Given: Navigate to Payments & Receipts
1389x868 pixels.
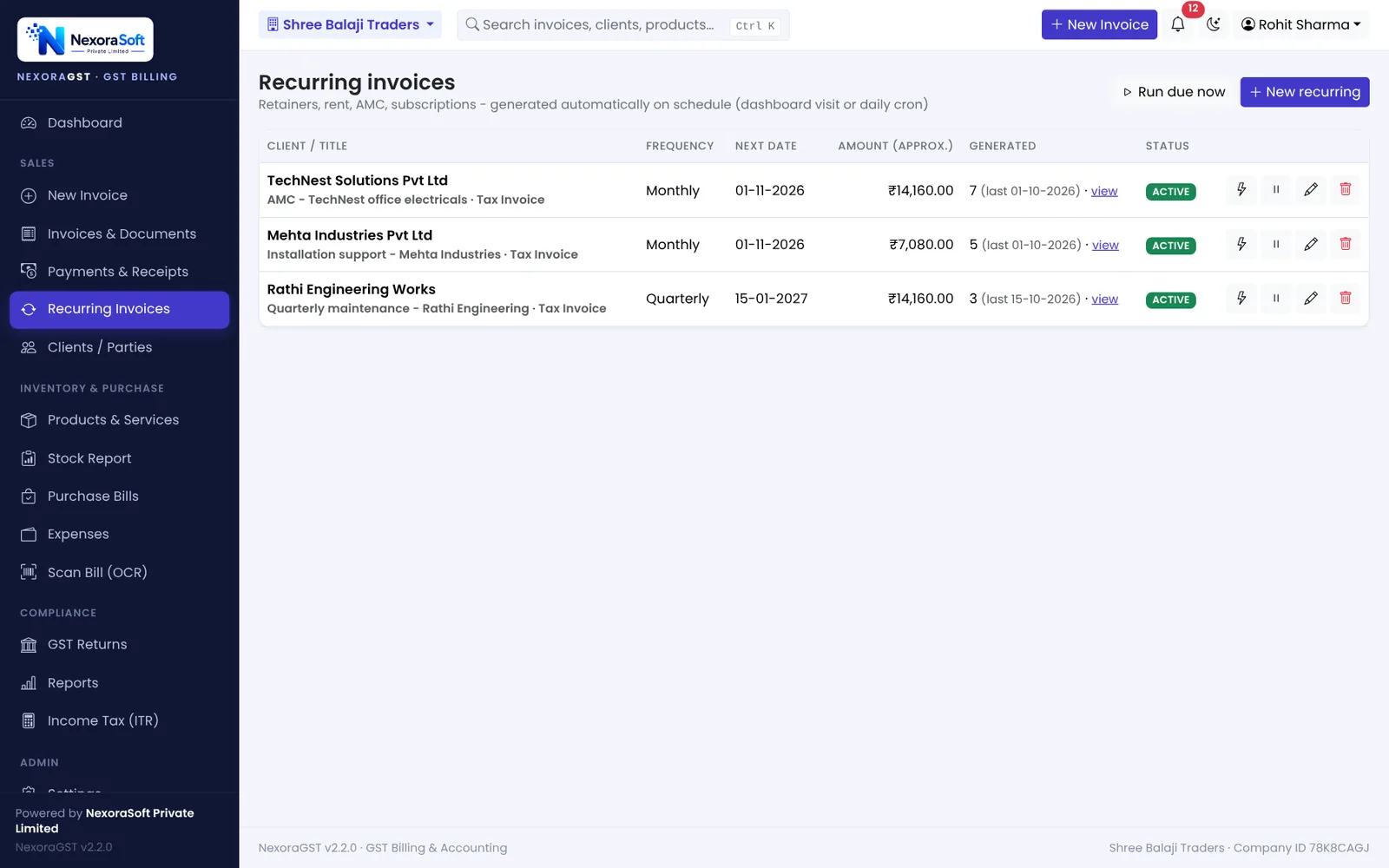Looking at the screenshot, I should pyautogui.click(x=120, y=272).
